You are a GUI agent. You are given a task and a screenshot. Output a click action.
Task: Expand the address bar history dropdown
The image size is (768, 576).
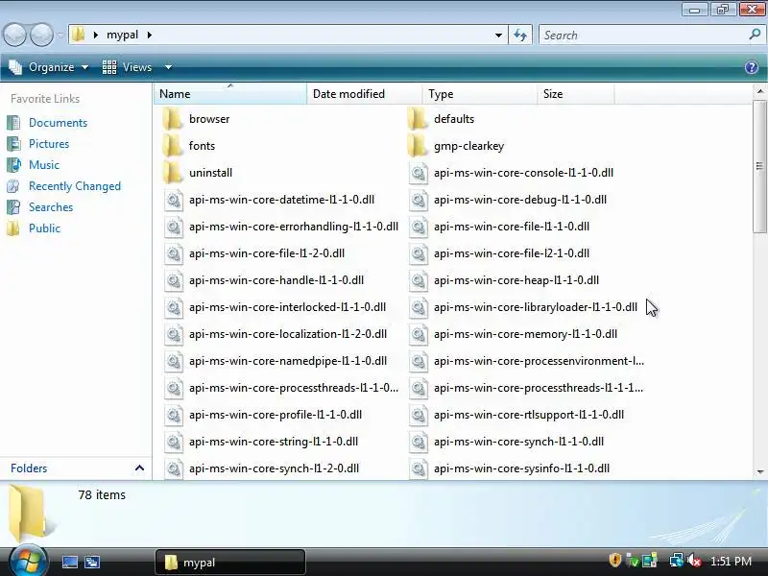[498, 35]
